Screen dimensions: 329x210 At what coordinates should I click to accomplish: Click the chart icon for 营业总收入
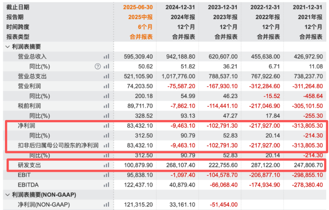[107, 56]
